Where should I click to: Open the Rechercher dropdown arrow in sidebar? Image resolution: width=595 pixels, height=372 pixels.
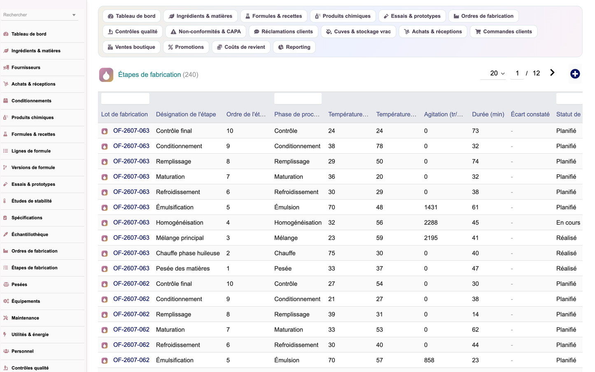(x=74, y=15)
